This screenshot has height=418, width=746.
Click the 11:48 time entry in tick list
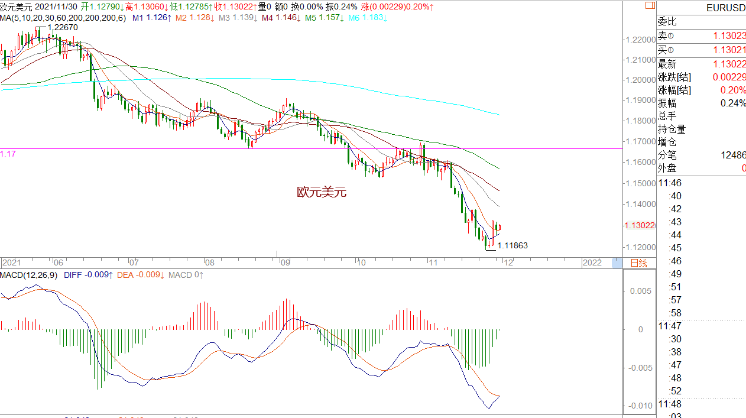669,404
